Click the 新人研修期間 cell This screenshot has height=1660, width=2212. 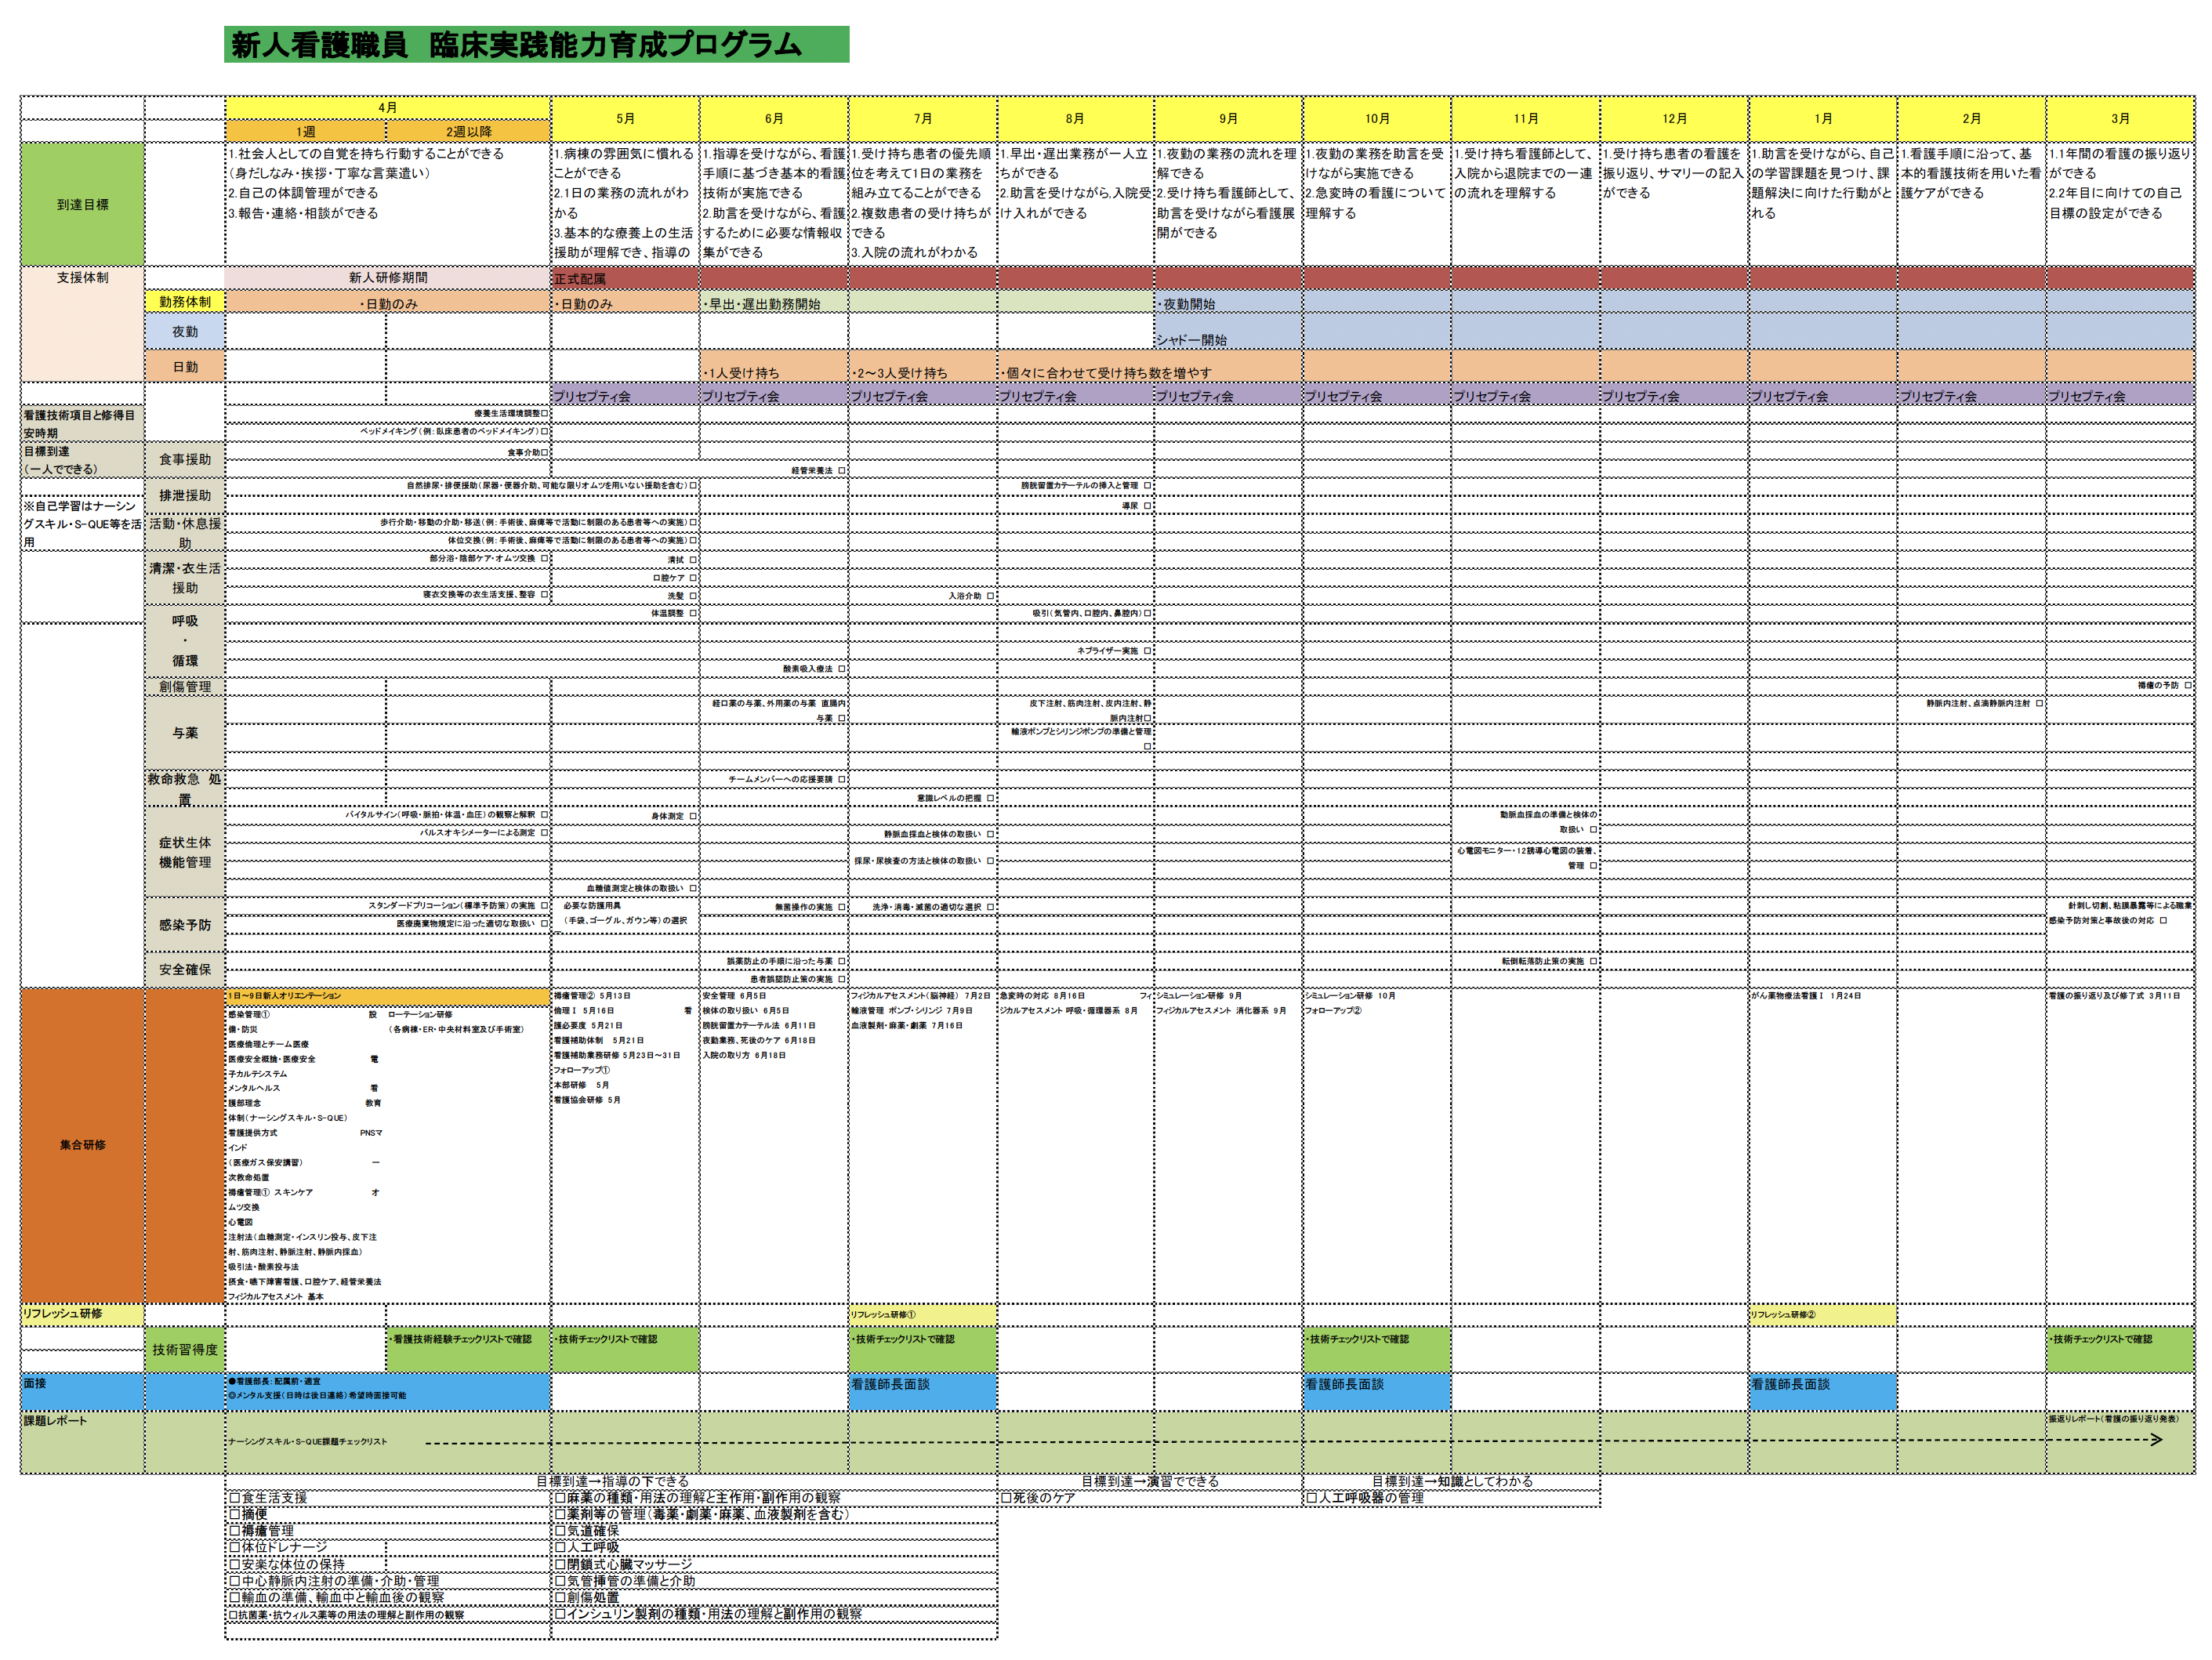point(388,278)
